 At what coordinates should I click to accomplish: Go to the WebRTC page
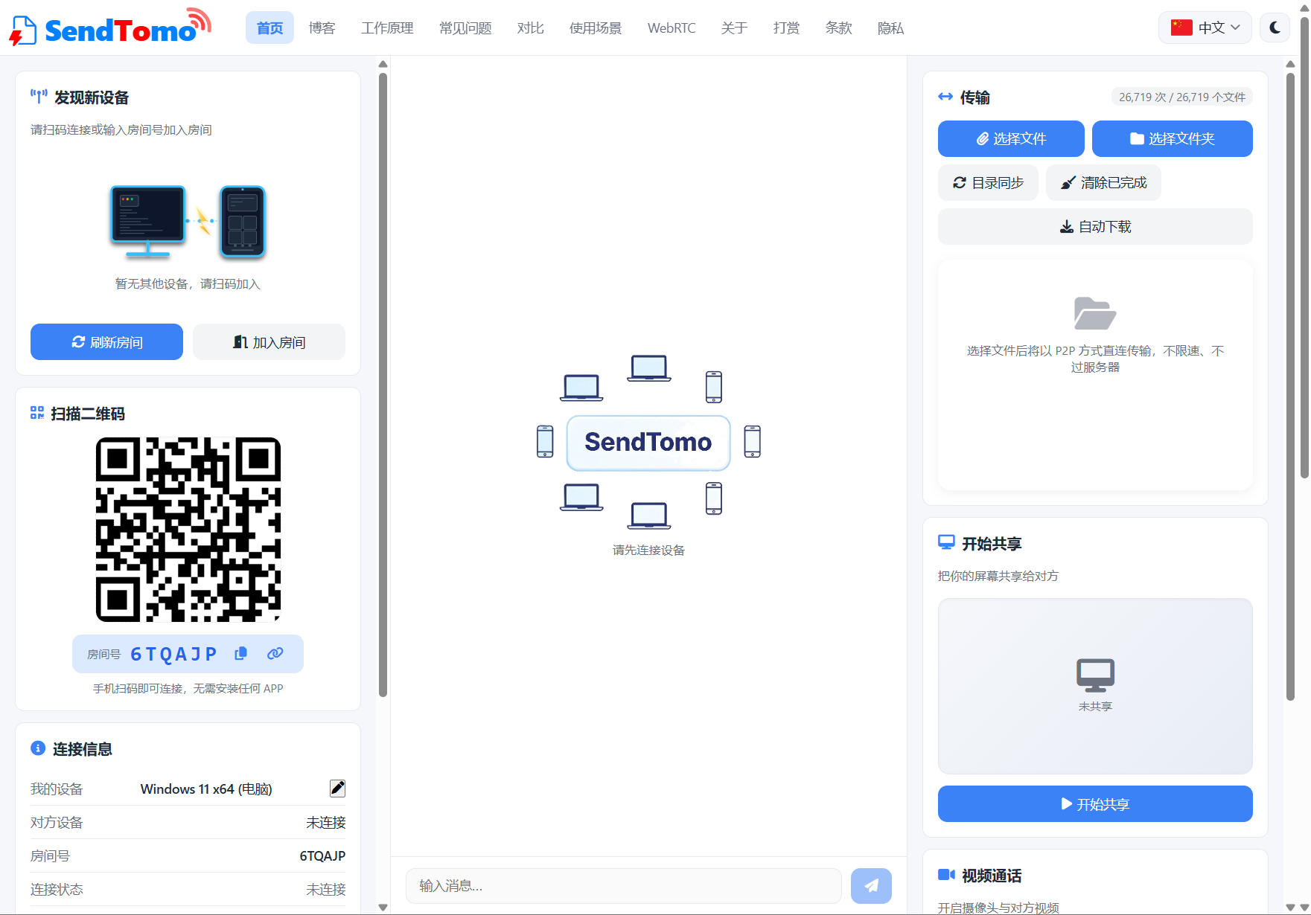click(671, 28)
